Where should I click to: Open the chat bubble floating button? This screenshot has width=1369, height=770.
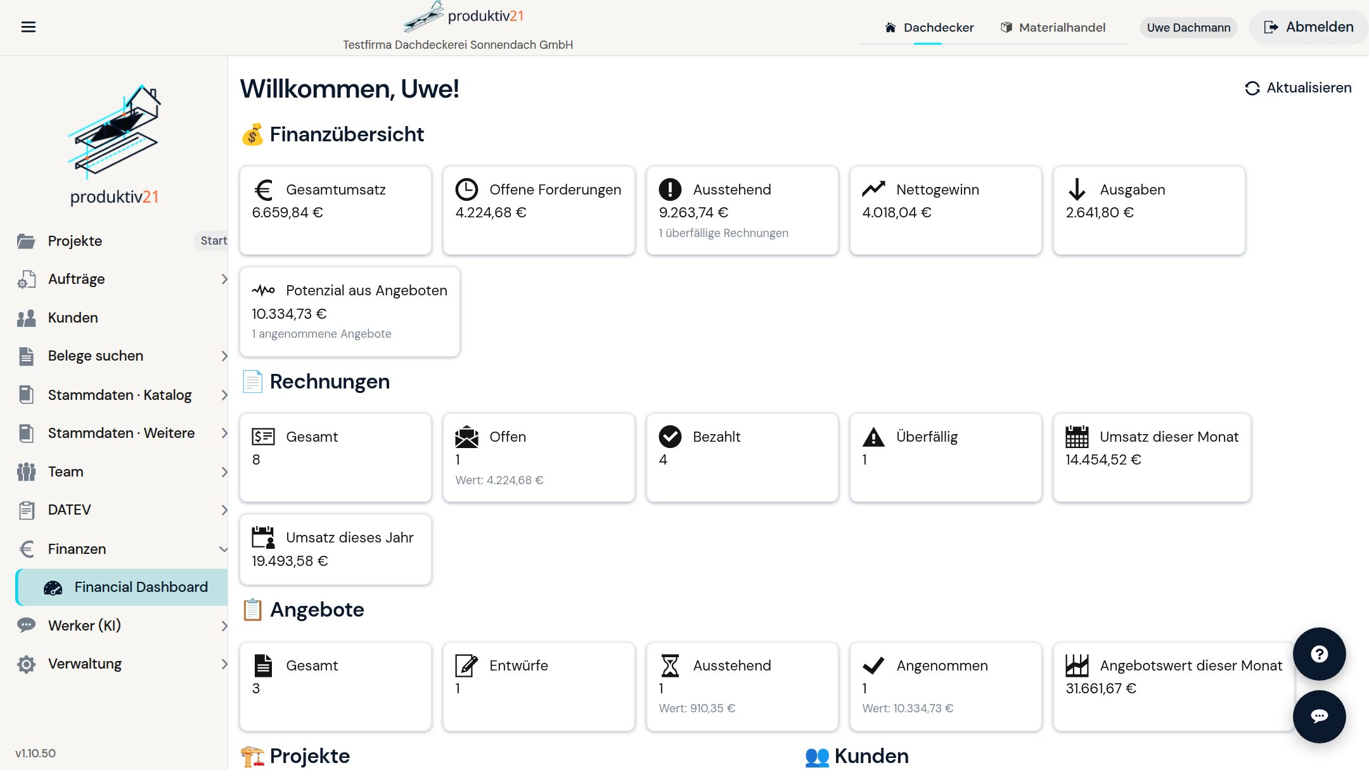pyautogui.click(x=1319, y=716)
